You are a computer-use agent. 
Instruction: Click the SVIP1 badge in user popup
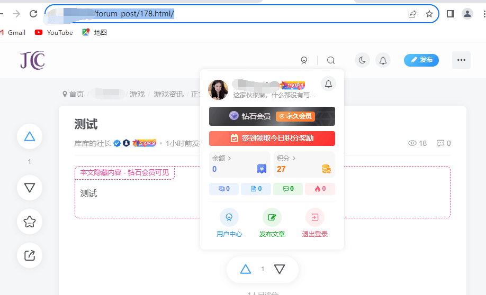tap(293, 85)
